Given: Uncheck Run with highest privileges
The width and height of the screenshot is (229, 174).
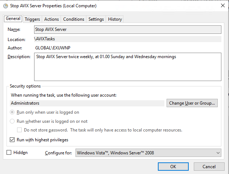Looking at the screenshot, I should (12, 140).
